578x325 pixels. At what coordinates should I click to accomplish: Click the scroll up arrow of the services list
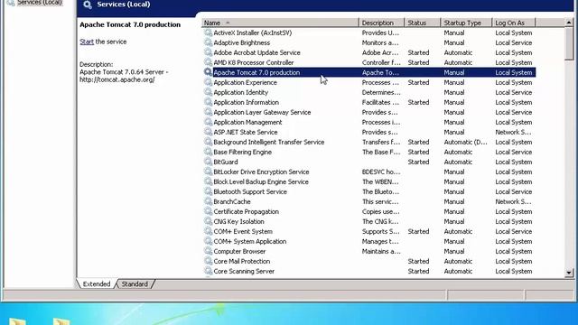click(569, 23)
